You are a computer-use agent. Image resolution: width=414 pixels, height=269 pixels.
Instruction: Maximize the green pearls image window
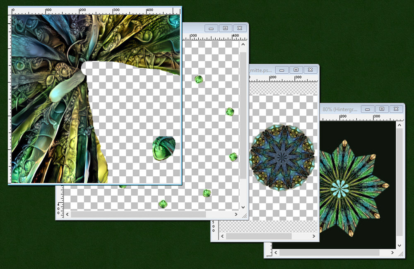coord(226,28)
